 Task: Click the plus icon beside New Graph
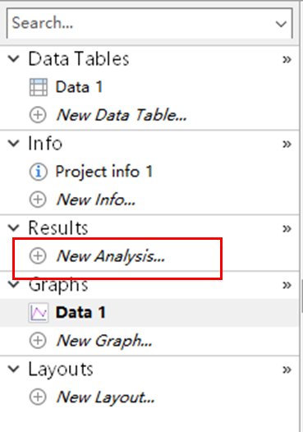click(38, 341)
